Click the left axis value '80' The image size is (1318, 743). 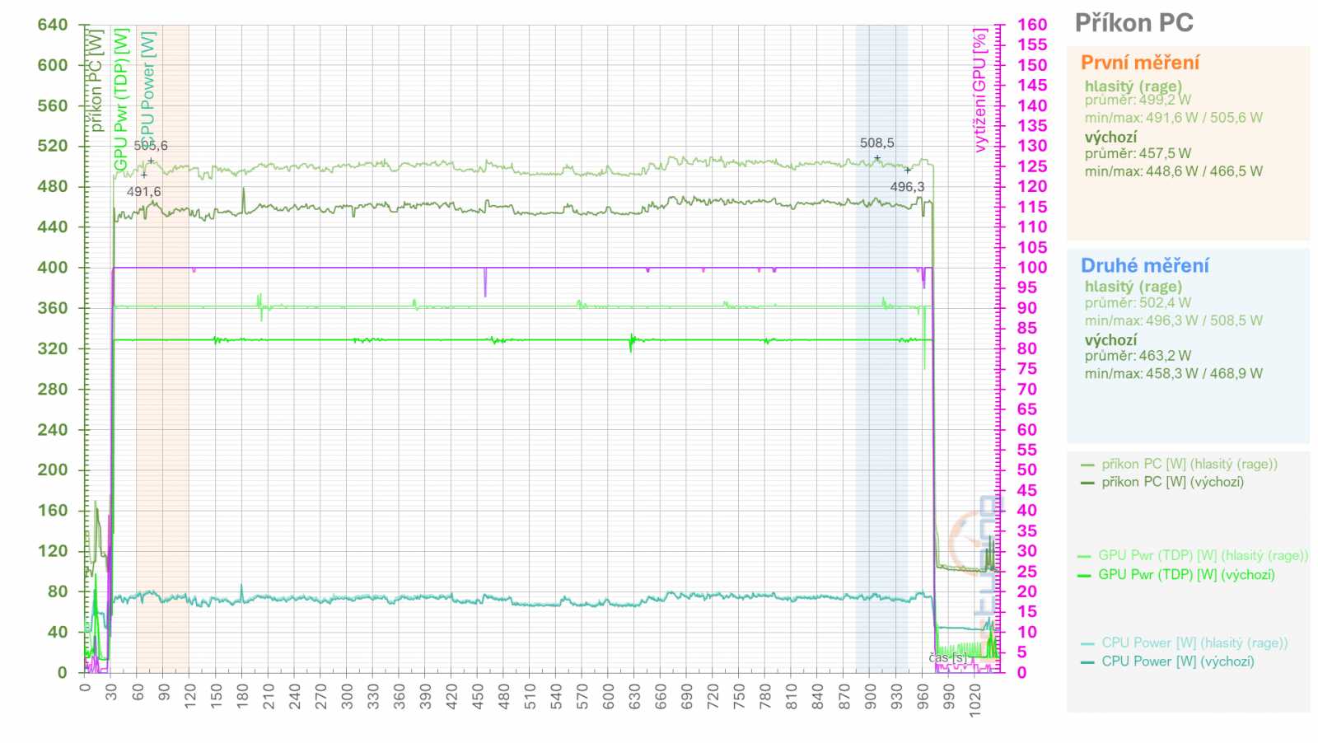coord(58,591)
